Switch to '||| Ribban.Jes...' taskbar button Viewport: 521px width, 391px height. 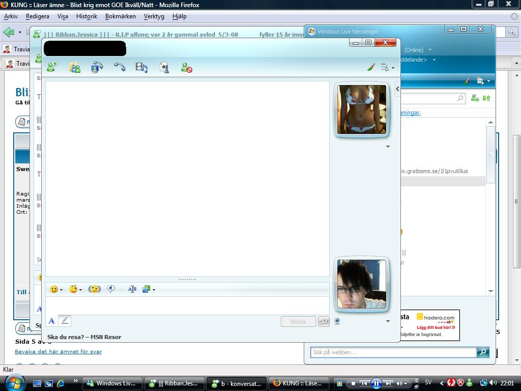click(174, 383)
